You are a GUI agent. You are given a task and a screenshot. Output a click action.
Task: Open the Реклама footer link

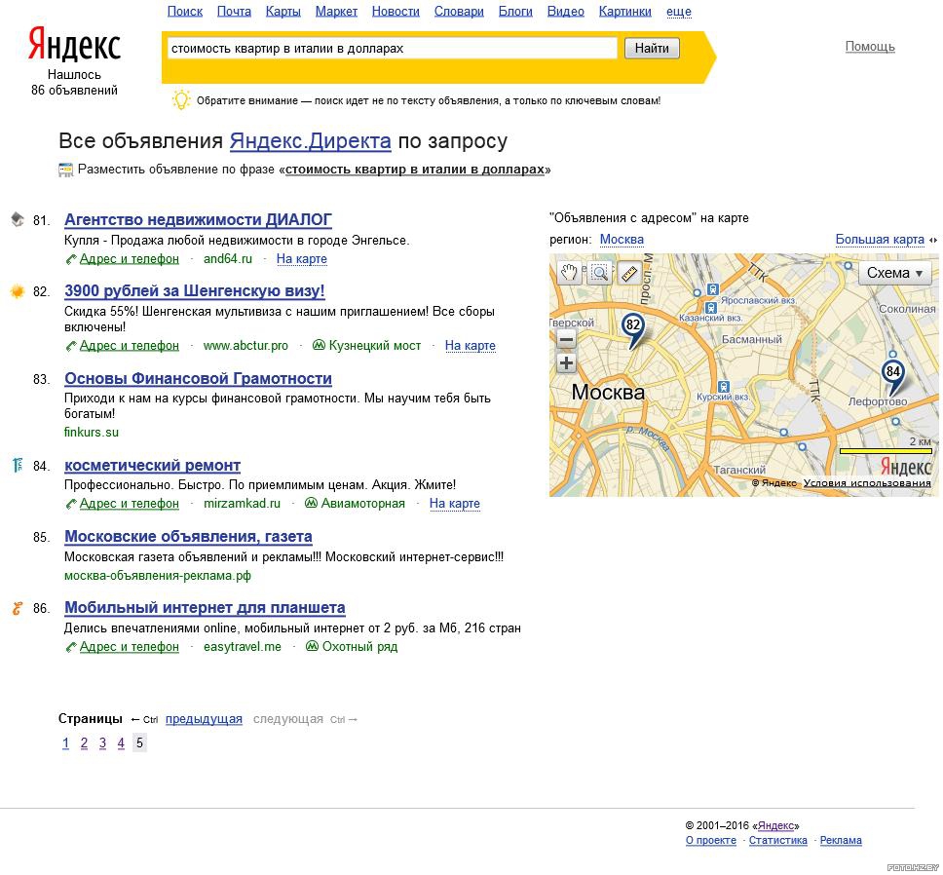click(841, 840)
